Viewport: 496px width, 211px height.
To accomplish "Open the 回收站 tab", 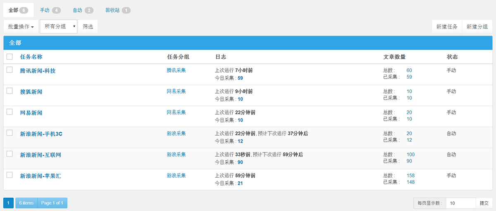I will [x=117, y=10].
